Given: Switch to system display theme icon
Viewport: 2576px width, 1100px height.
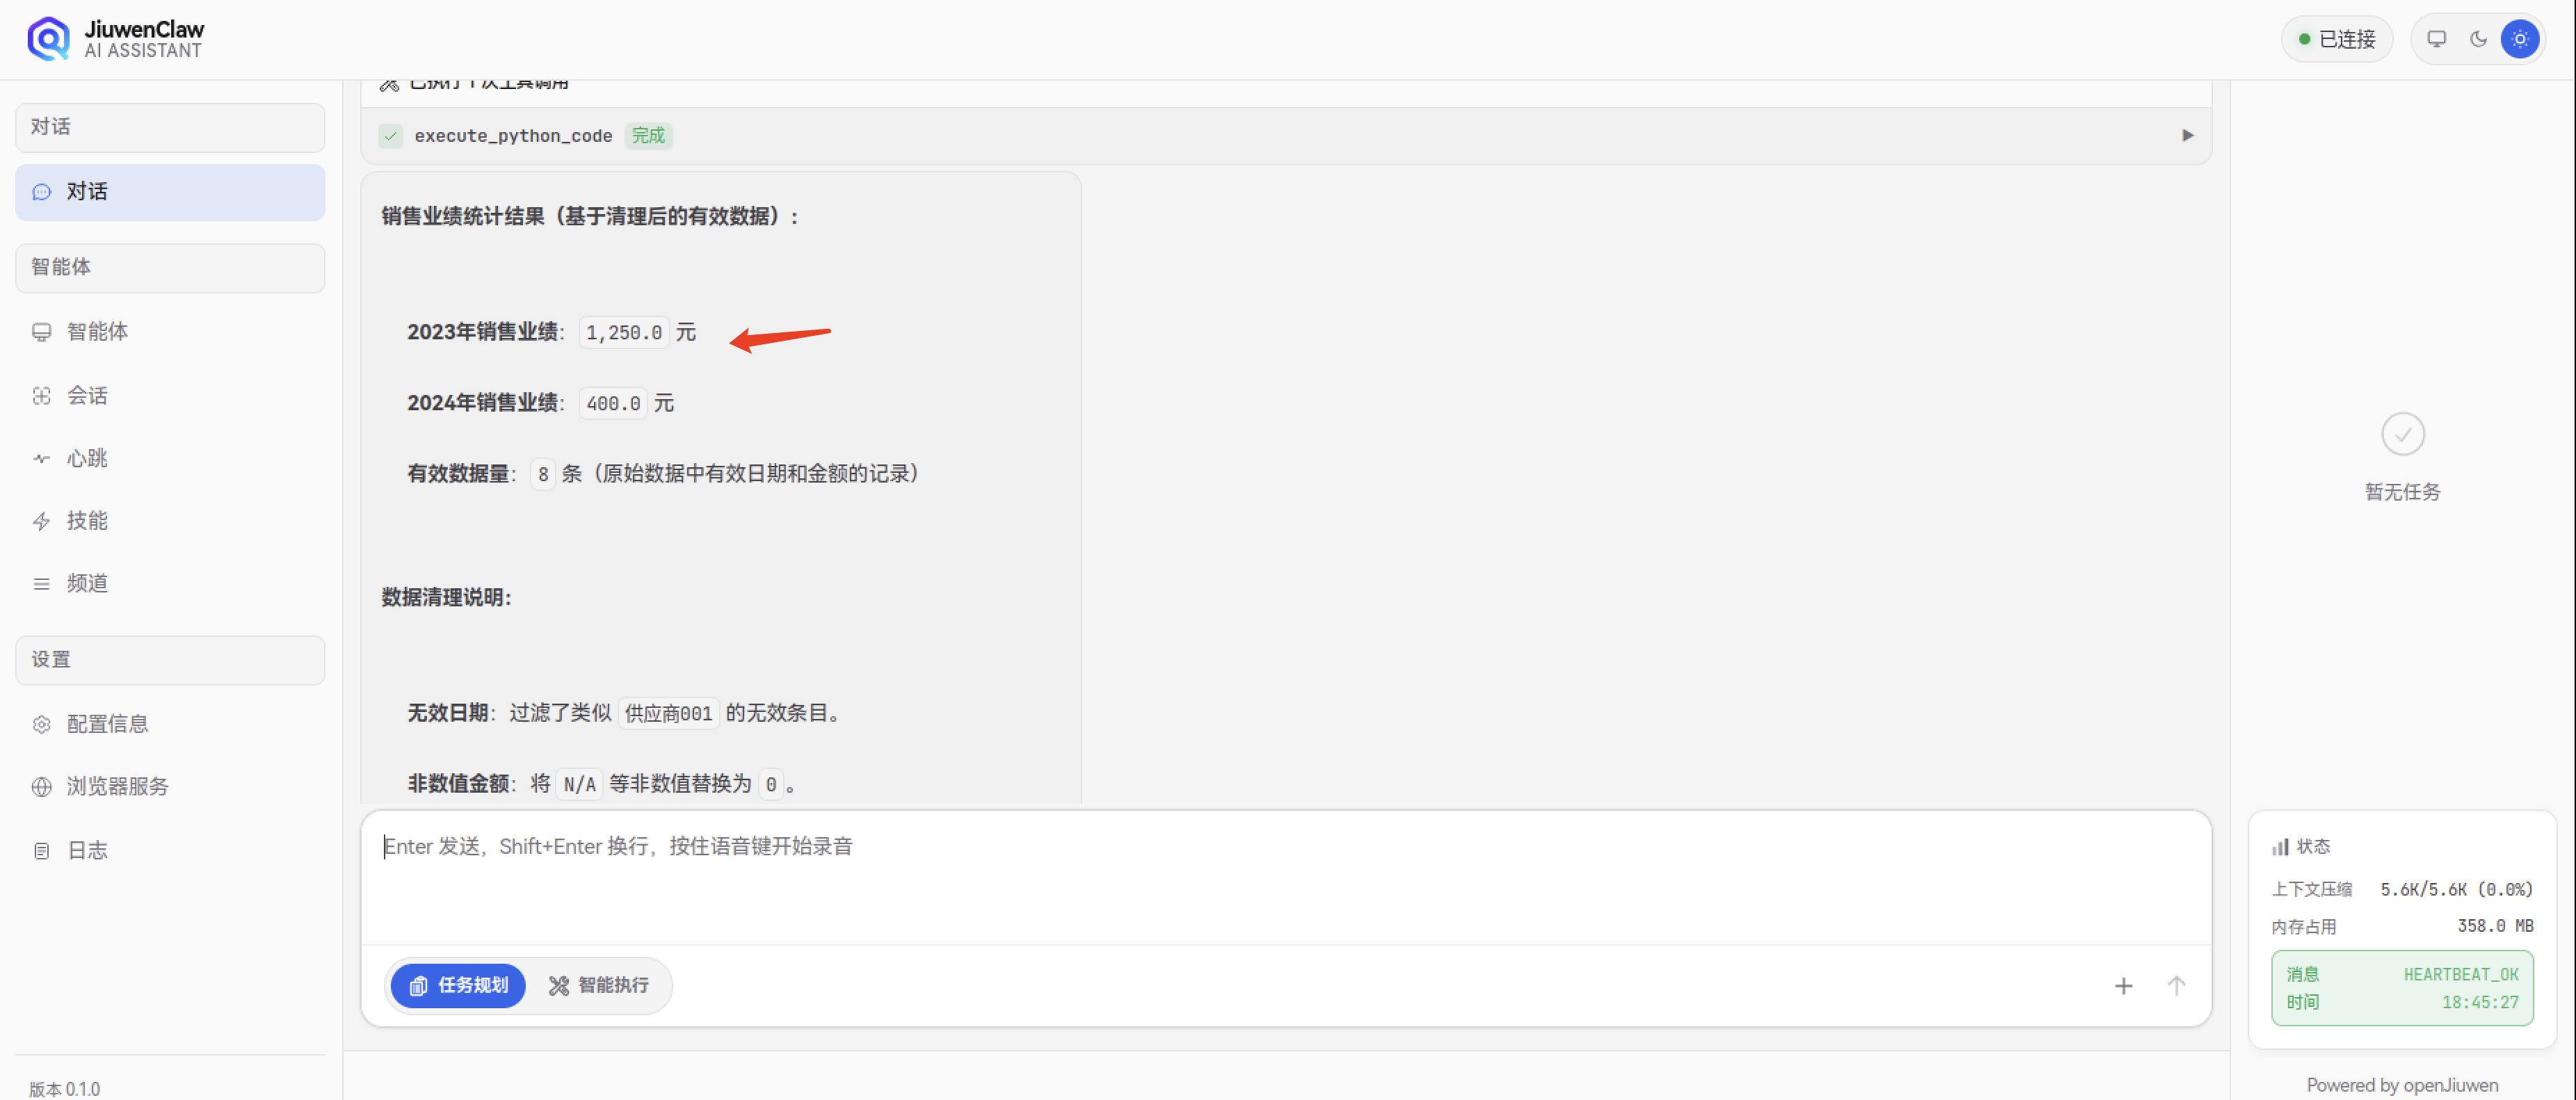Looking at the screenshot, I should point(2436,39).
